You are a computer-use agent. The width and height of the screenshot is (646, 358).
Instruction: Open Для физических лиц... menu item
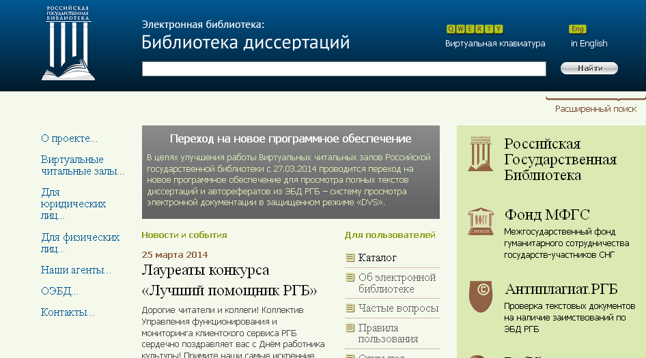point(81,243)
